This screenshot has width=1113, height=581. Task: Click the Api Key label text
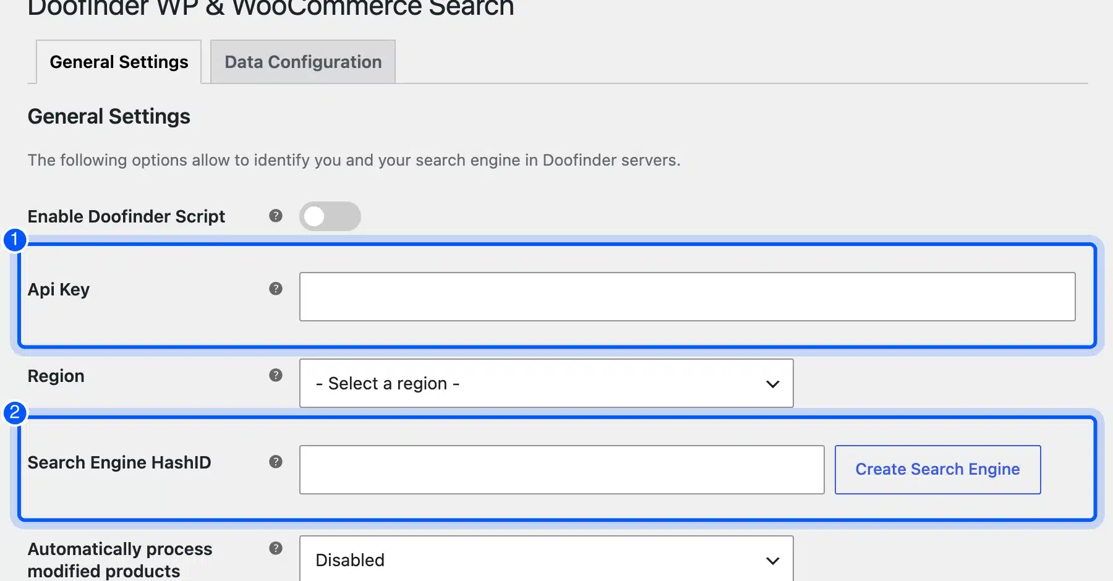point(59,289)
